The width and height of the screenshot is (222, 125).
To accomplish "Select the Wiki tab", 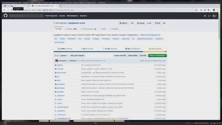I will coord(103,29).
